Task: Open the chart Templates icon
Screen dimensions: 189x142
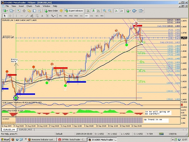Action: [140, 11]
